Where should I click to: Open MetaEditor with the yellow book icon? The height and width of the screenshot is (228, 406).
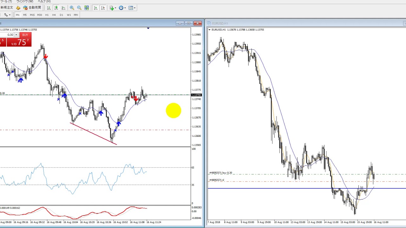click(18, 8)
